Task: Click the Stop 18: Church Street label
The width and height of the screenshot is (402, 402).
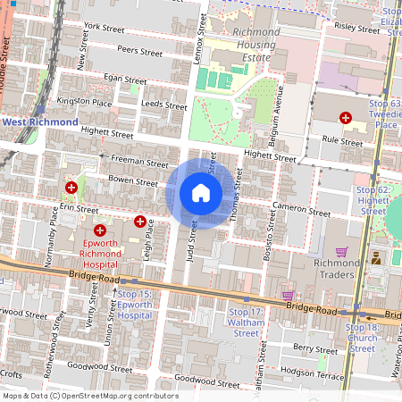Action: click(x=363, y=338)
